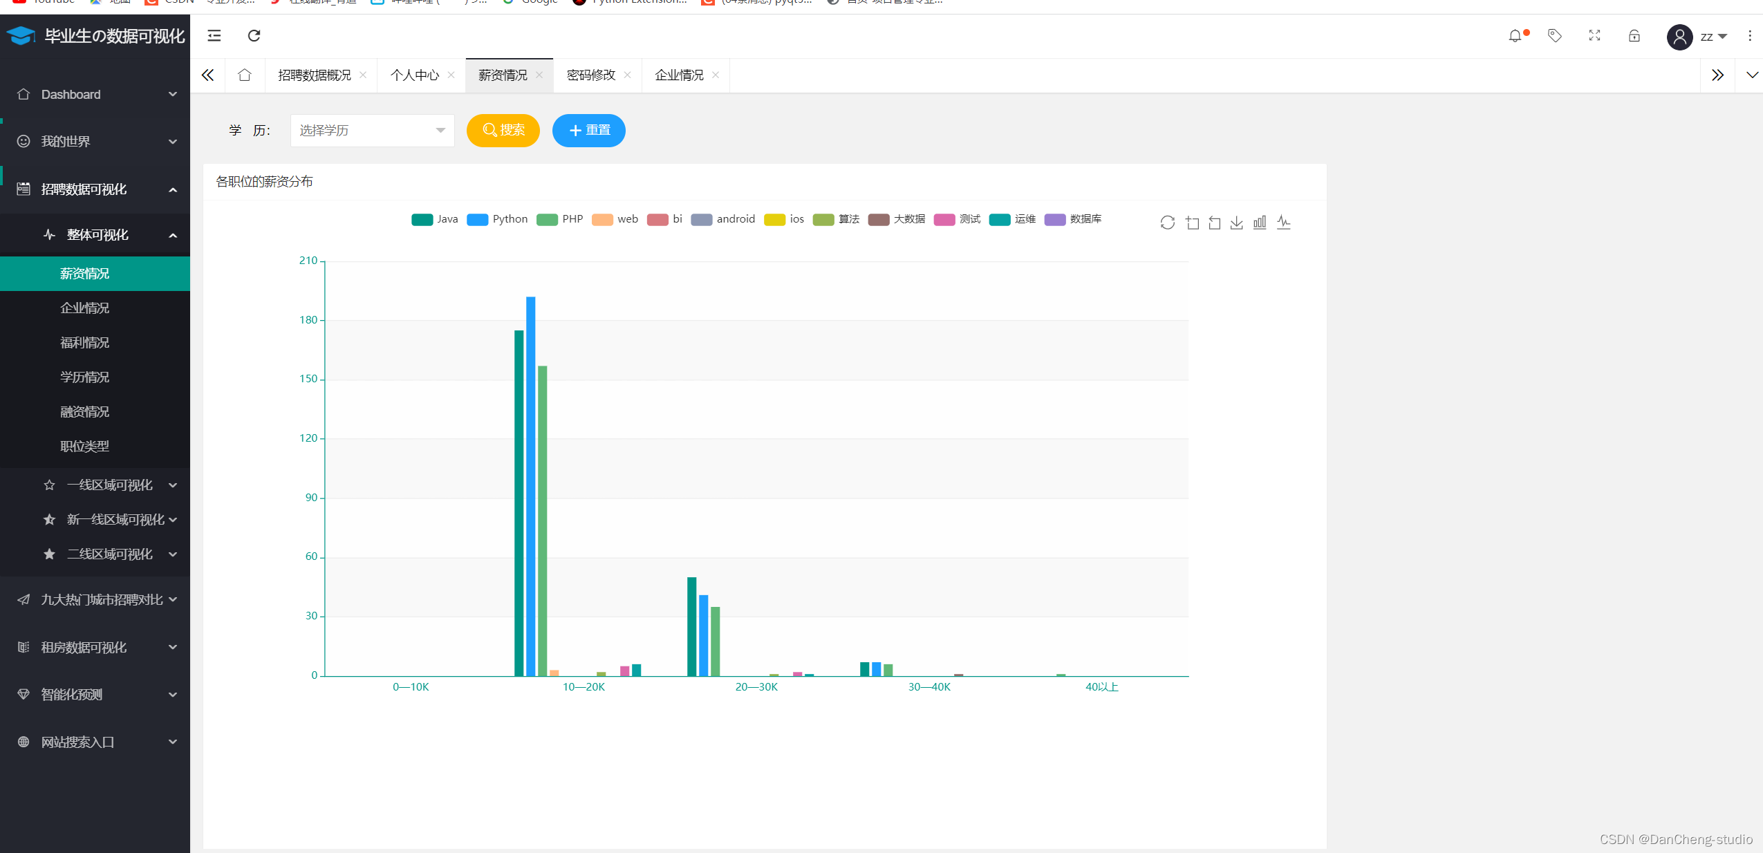The height and width of the screenshot is (853, 1763).
Task: Lock the screen with padlock icon
Action: [x=1633, y=35]
